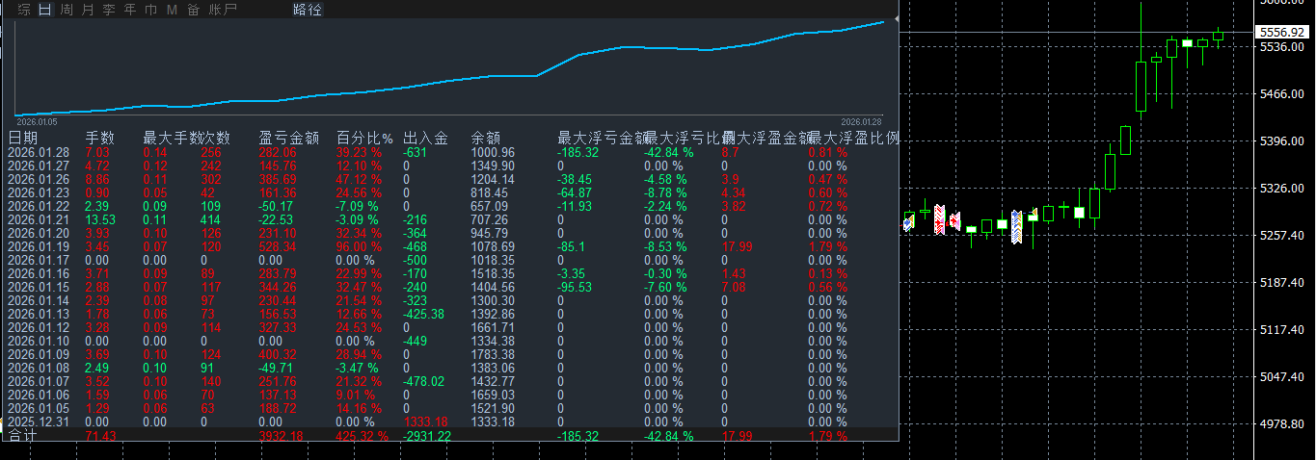The image size is (1316, 460).
Task: Switch to the 综 summary tab
Action: coord(24,10)
